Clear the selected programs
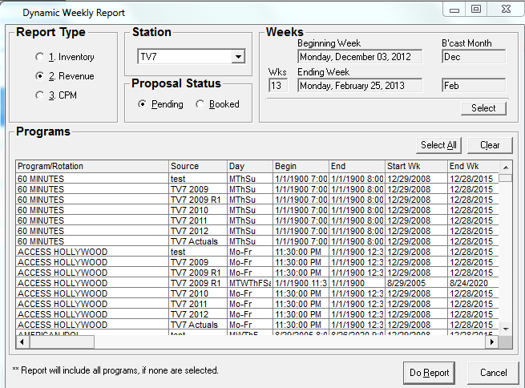The height and width of the screenshot is (388, 525). pyautogui.click(x=490, y=145)
